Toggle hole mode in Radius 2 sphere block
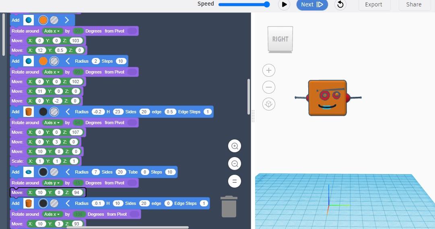This screenshot has height=229, width=435. (54, 61)
